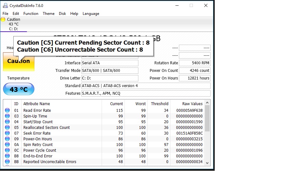Click raw value 000000001096
Screen dimensions: 304x171
(189, 150)
